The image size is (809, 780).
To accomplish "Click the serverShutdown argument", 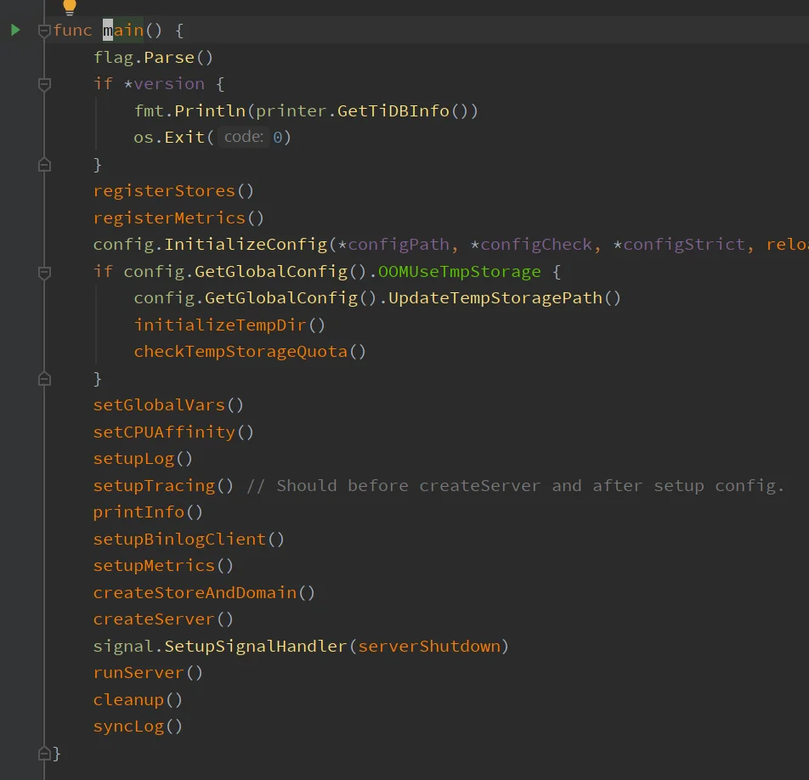I will pos(429,646).
